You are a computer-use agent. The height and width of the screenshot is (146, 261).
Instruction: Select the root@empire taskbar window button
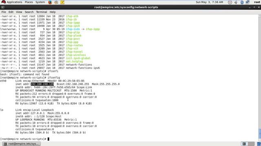pos(22,144)
